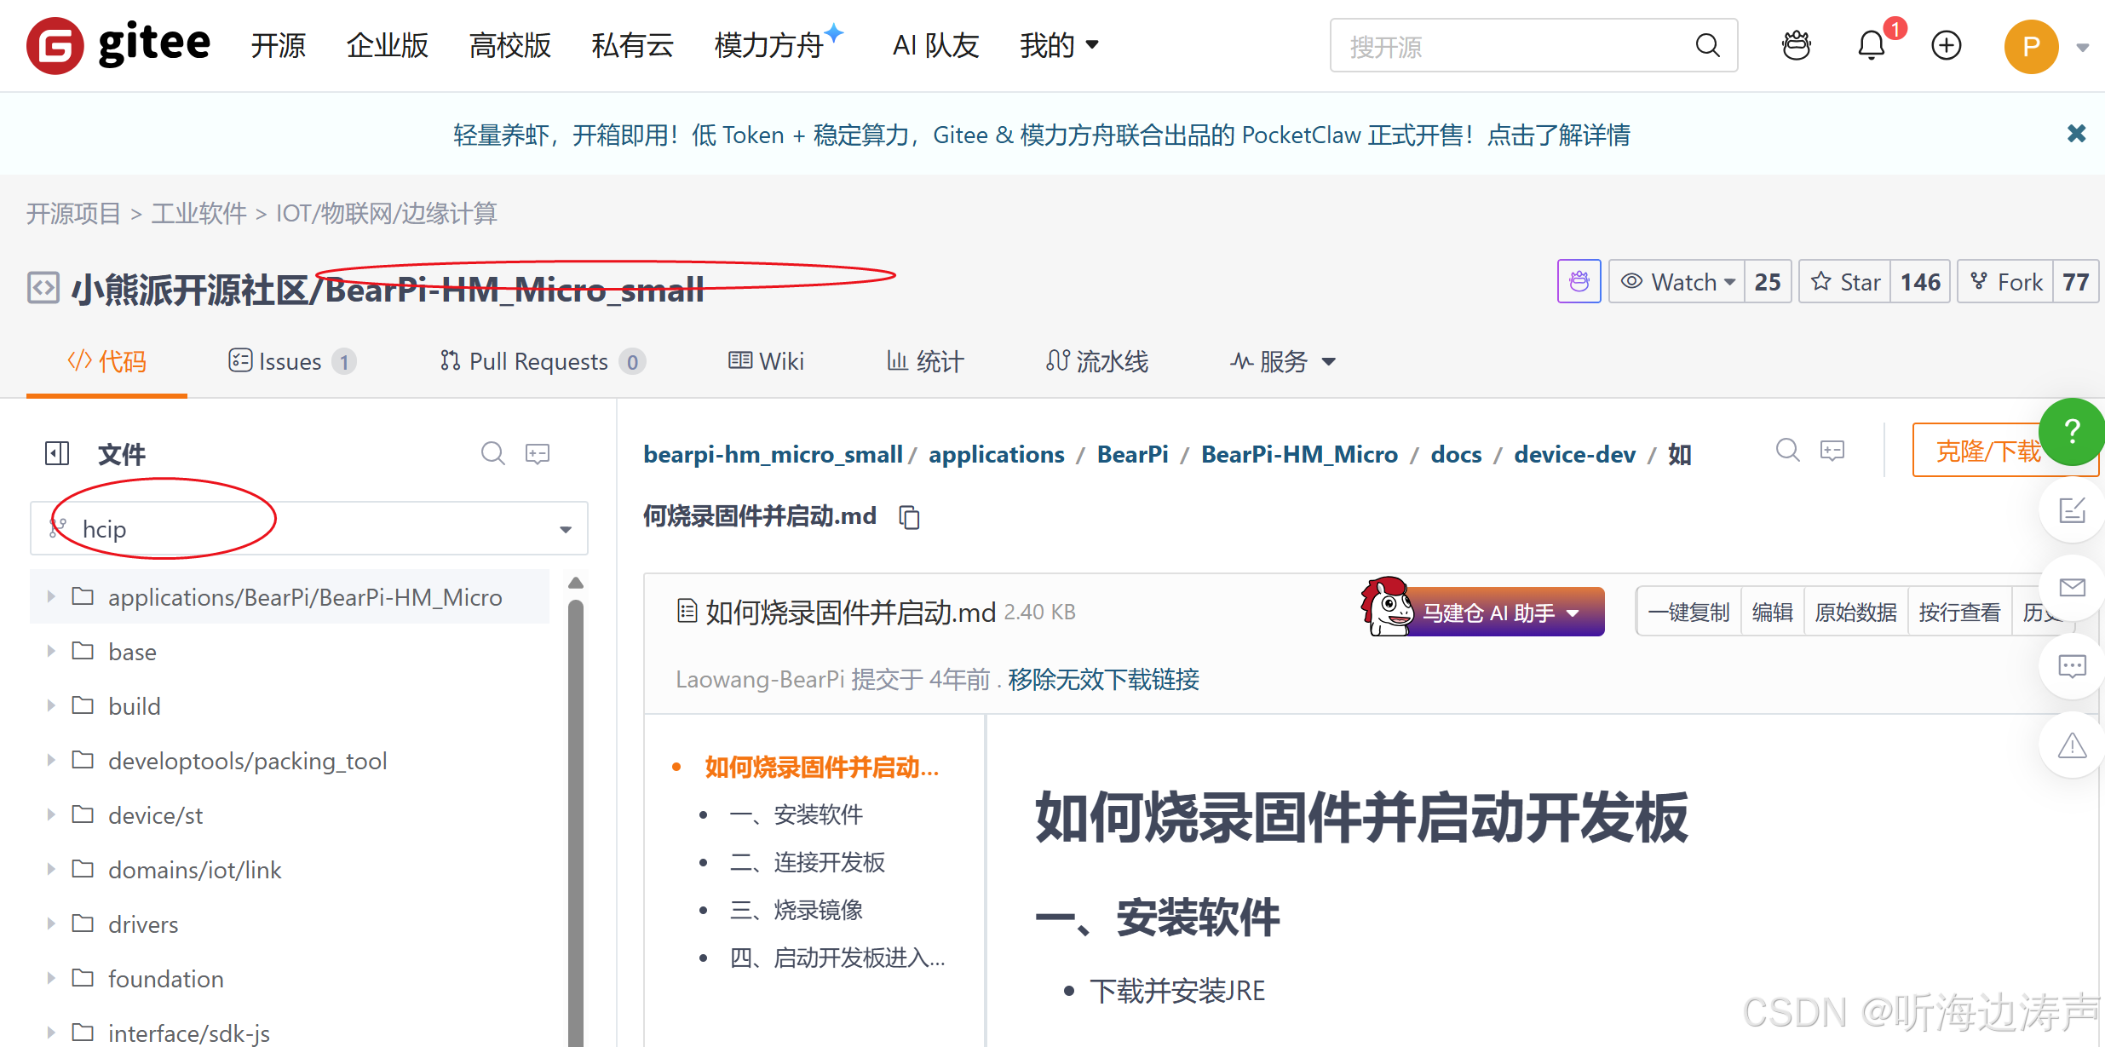This screenshot has height=1047, width=2105.
Task: Click the comment icon in file panel header
Action: pyautogui.click(x=538, y=453)
